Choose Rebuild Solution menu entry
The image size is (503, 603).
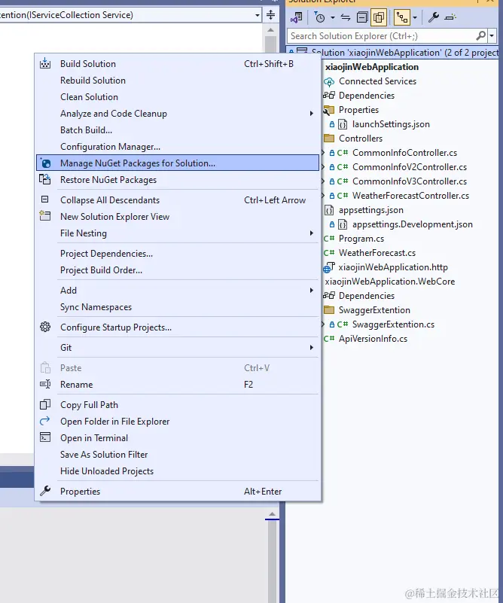click(178, 81)
